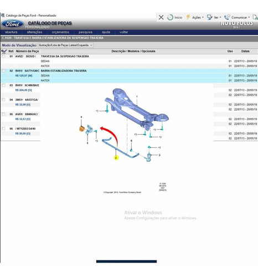Select TRAVESSA DA SUSPENSAO TRASEIRA description
The width and height of the screenshot is (258, 277).
(x=65, y=57)
